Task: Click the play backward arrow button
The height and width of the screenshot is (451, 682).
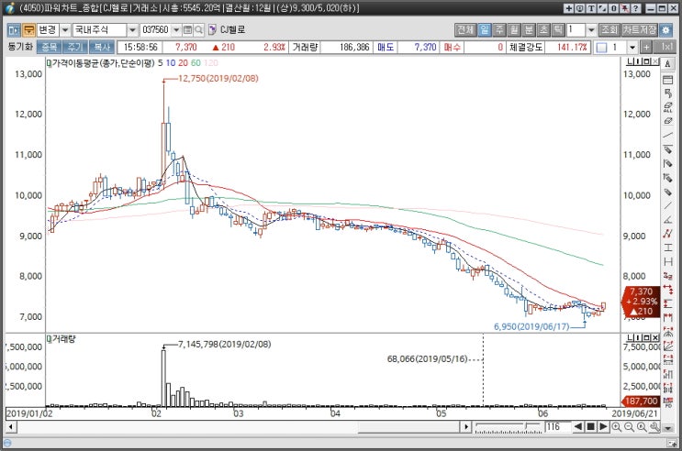Action: click(578, 426)
